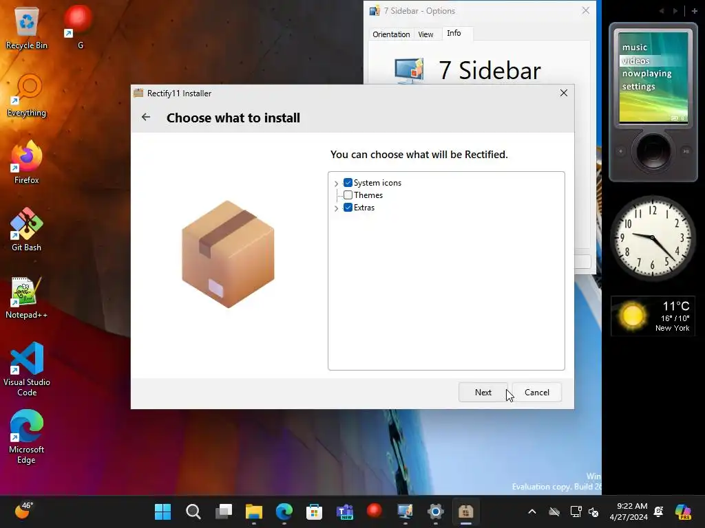Go to next sidebar page arrow
Screen dimensions: 705x528
click(675, 11)
